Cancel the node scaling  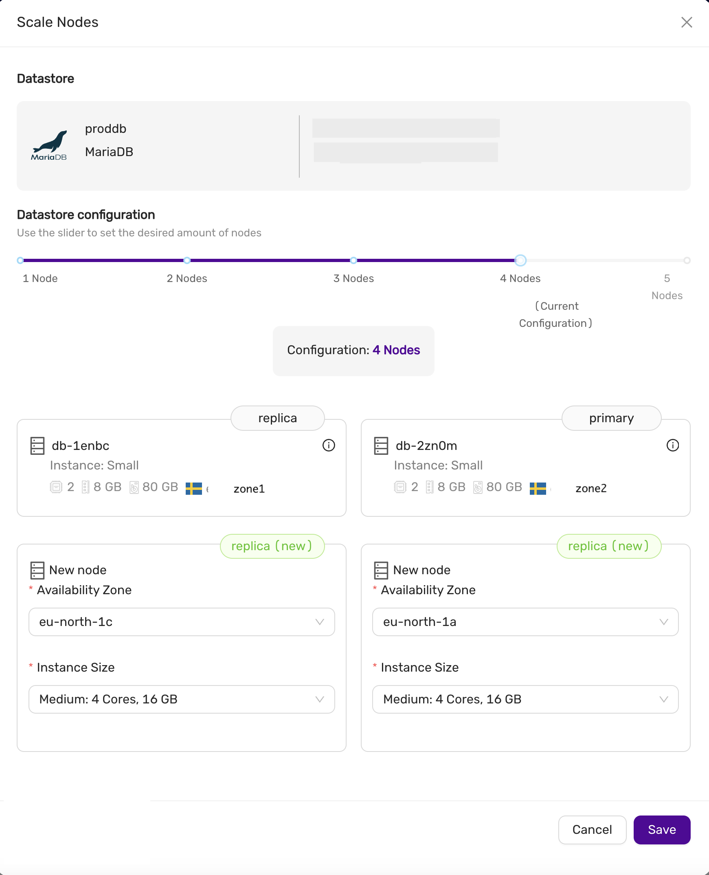coord(592,829)
